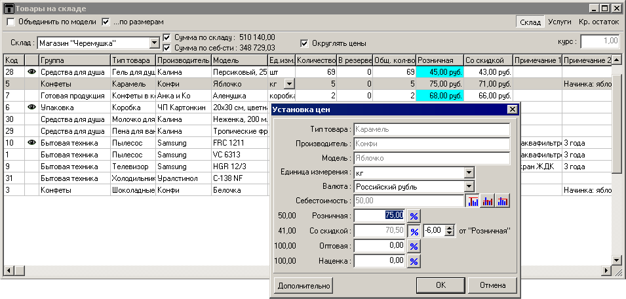
Task: Click the table's vertical scrollbar down arrow
Action: click(616, 260)
